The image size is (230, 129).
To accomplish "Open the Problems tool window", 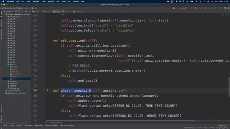I will pyautogui.click(x=29, y=125).
